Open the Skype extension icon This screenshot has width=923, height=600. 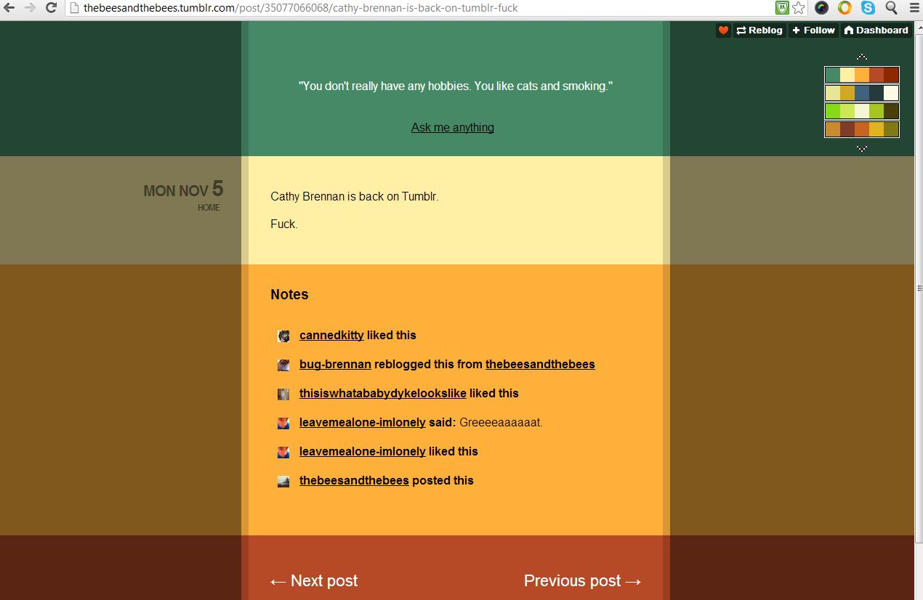pyautogui.click(x=868, y=8)
